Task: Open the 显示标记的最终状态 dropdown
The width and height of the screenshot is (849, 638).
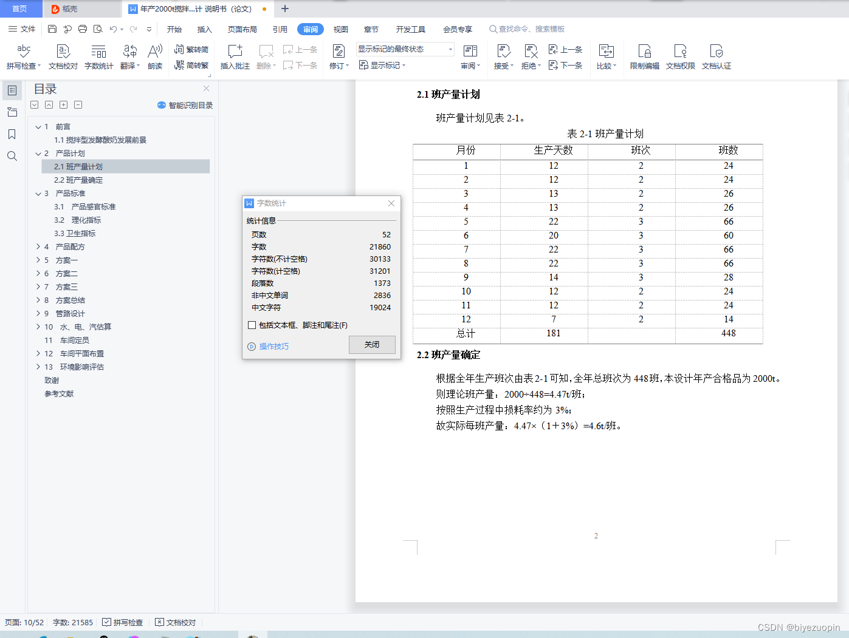Action: tap(450, 49)
